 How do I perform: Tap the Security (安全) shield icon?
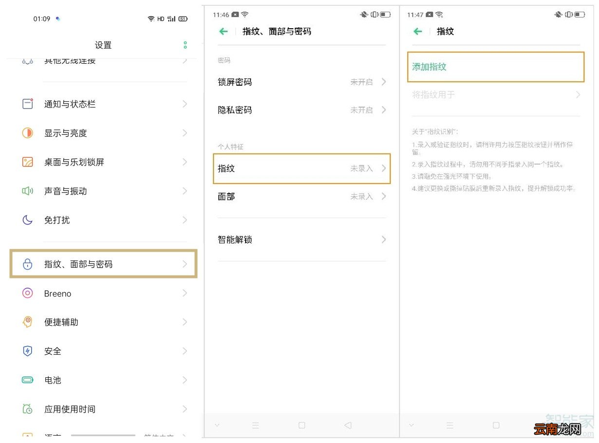(28, 351)
